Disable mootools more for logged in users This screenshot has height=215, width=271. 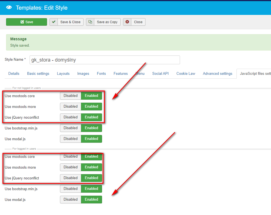pos(71,167)
